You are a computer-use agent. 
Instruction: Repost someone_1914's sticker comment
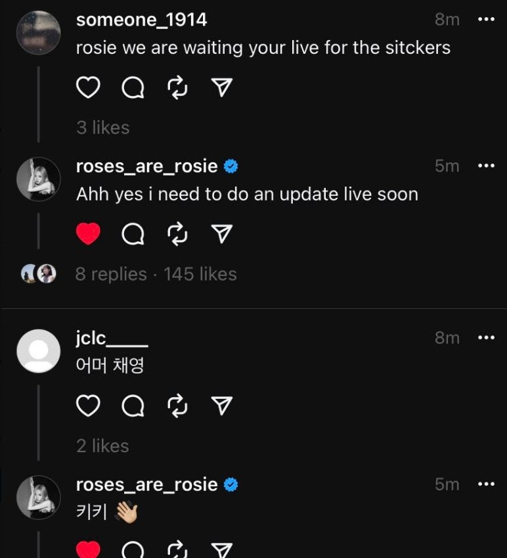(x=177, y=87)
